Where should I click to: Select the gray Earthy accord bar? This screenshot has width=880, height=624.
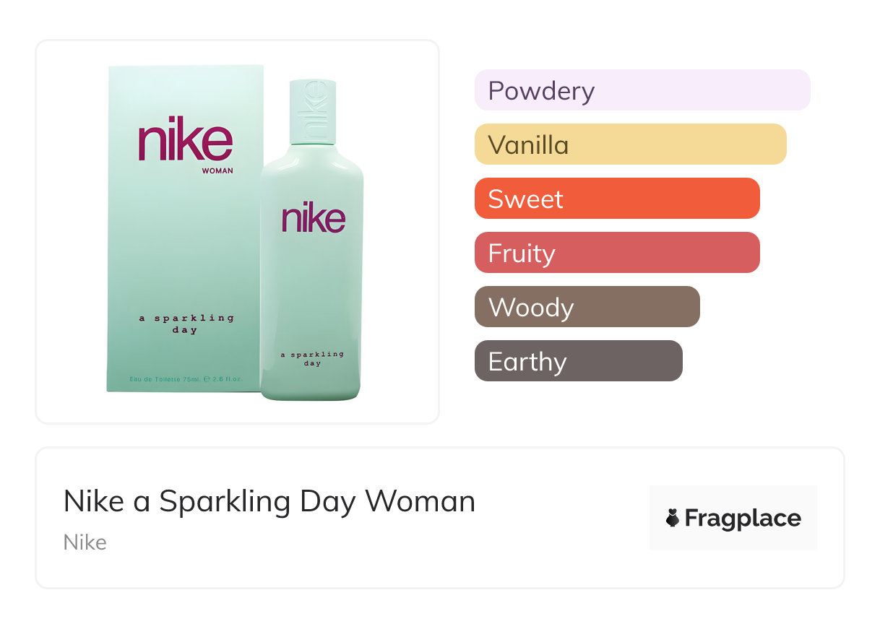[x=578, y=361]
